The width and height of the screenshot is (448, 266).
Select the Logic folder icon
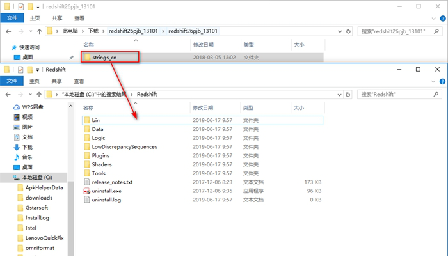[87, 138]
